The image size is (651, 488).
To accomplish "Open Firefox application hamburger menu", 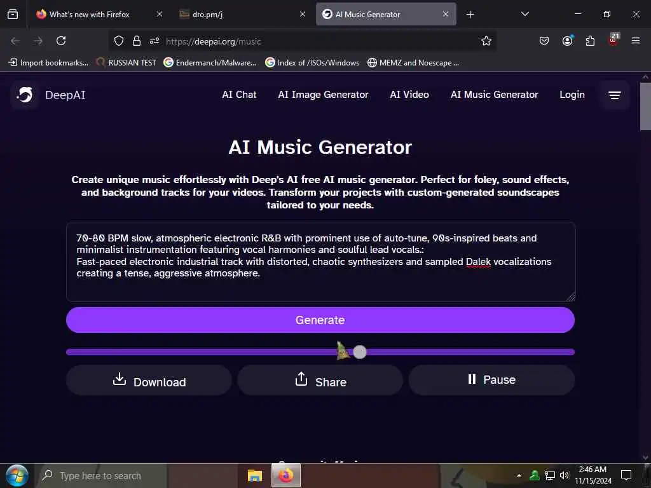I will (x=636, y=41).
